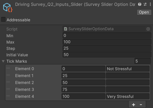
Task: Open the help reference icon
Action: tap(140, 4)
